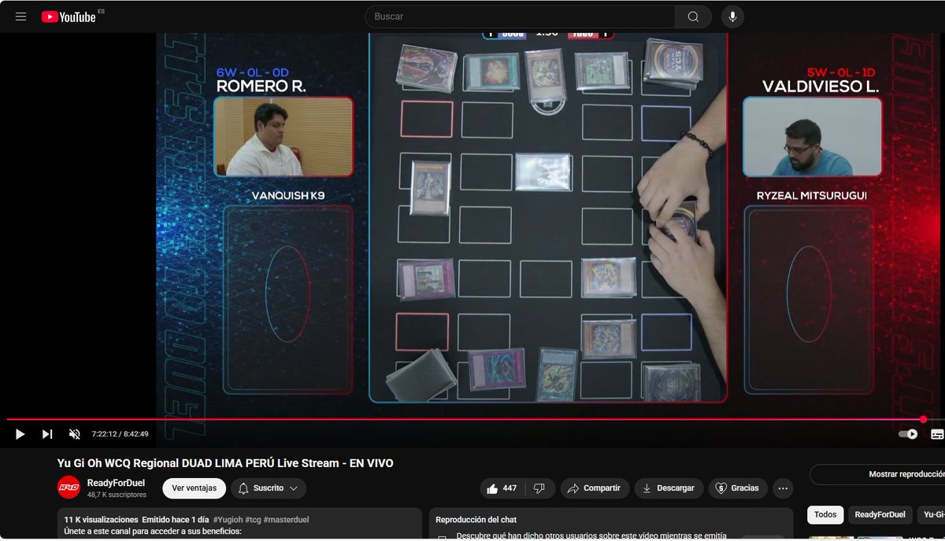Dislike the video with thumbs down
945x541 pixels.
539,488
